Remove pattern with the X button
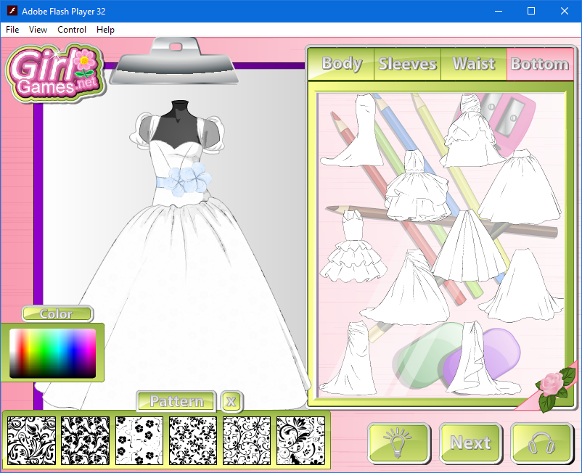 (231, 401)
